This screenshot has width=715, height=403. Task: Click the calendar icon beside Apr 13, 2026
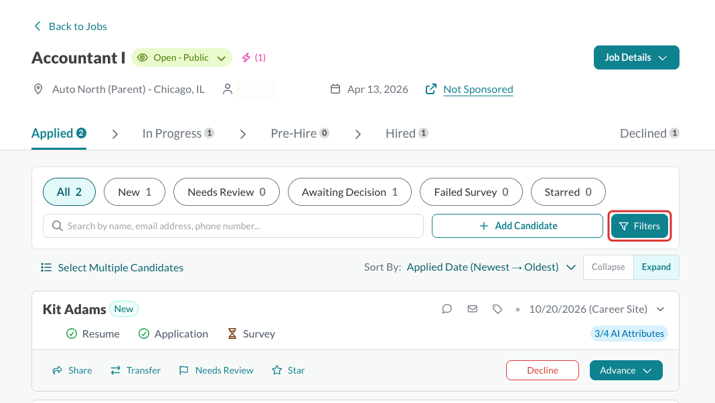point(335,89)
